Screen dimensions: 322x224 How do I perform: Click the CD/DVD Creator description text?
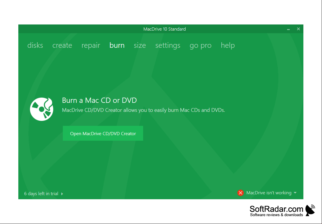click(x=143, y=110)
